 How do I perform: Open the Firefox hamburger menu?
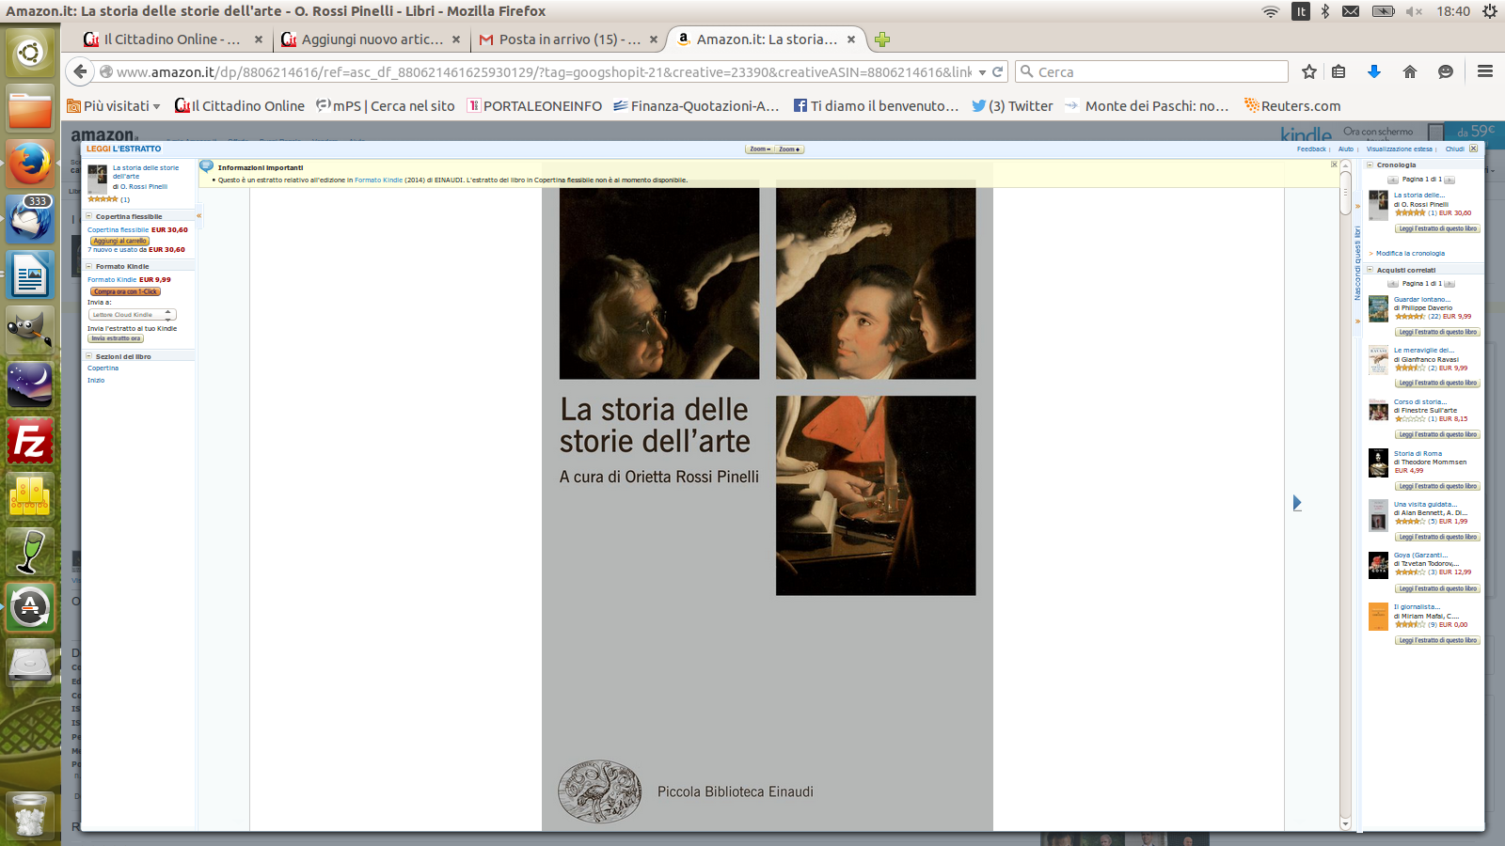click(x=1485, y=71)
